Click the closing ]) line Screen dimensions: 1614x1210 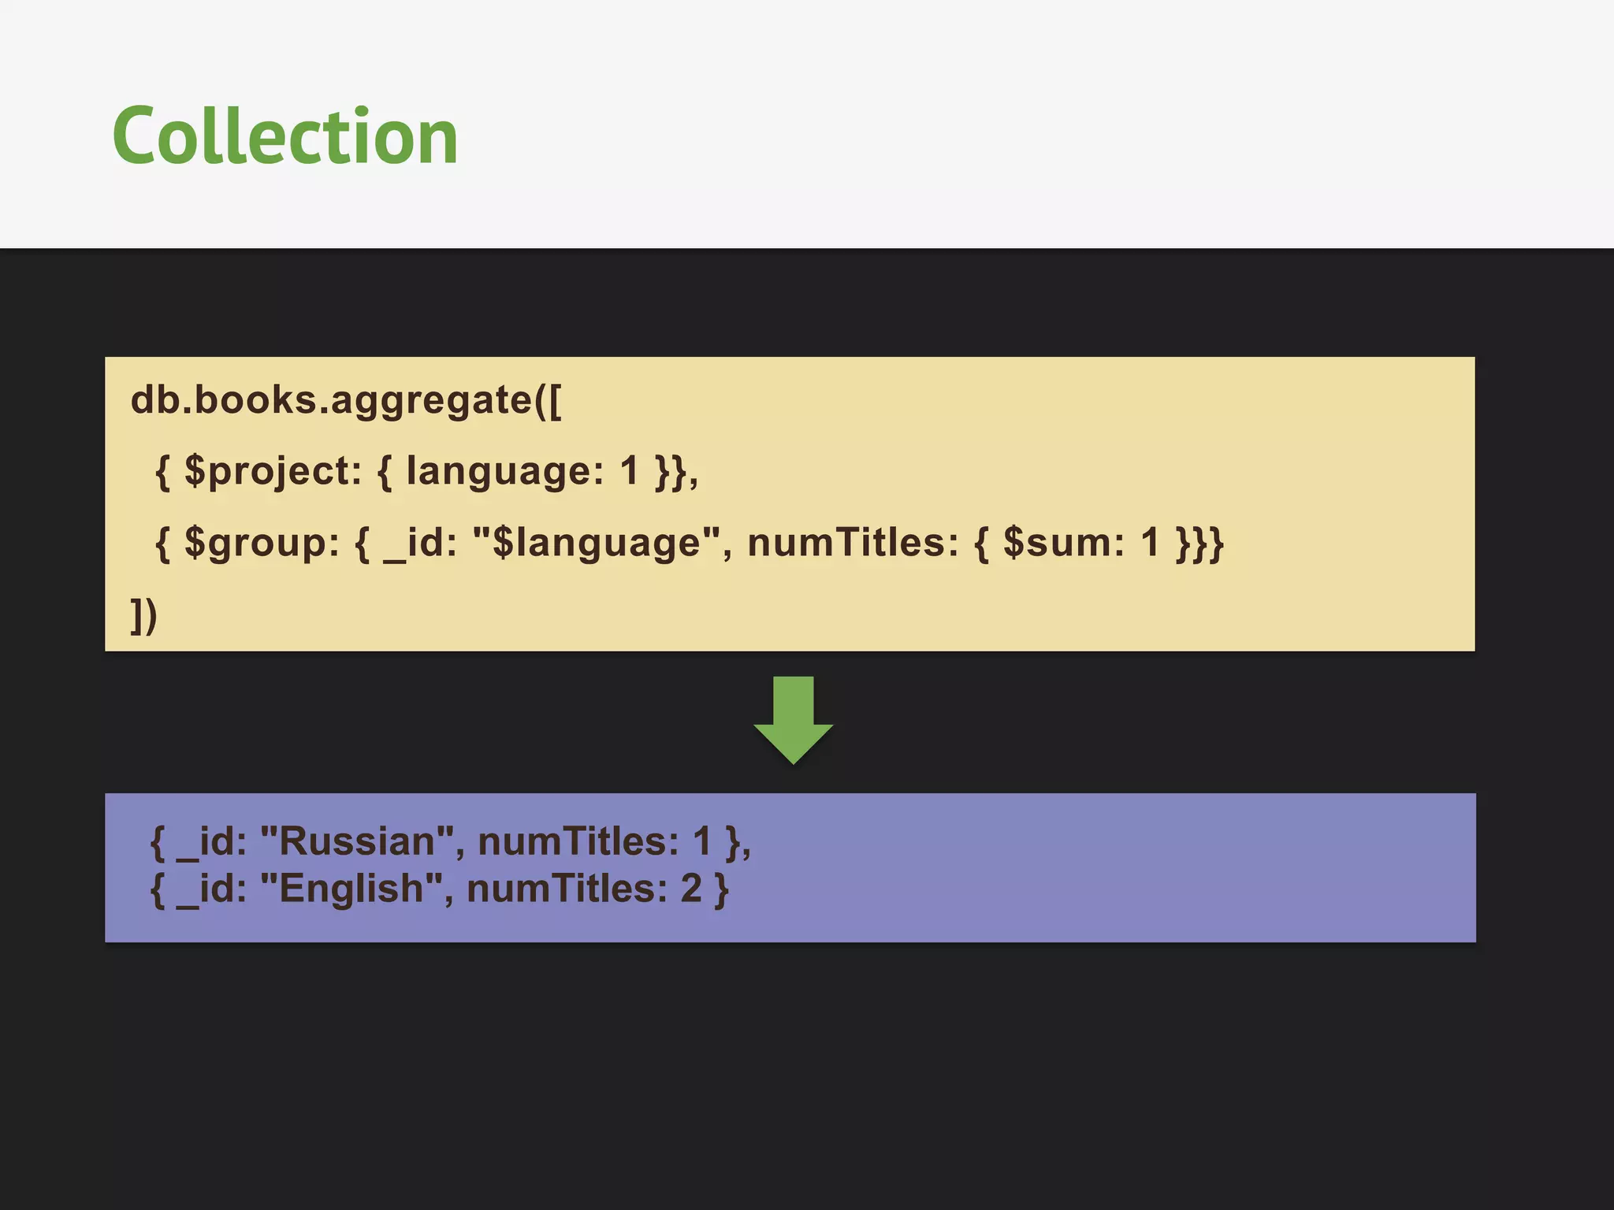tap(144, 615)
